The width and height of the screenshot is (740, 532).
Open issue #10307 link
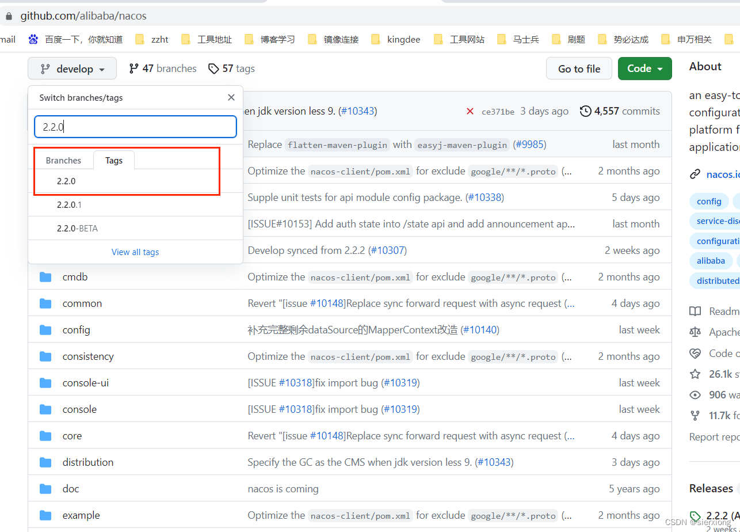(387, 250)
